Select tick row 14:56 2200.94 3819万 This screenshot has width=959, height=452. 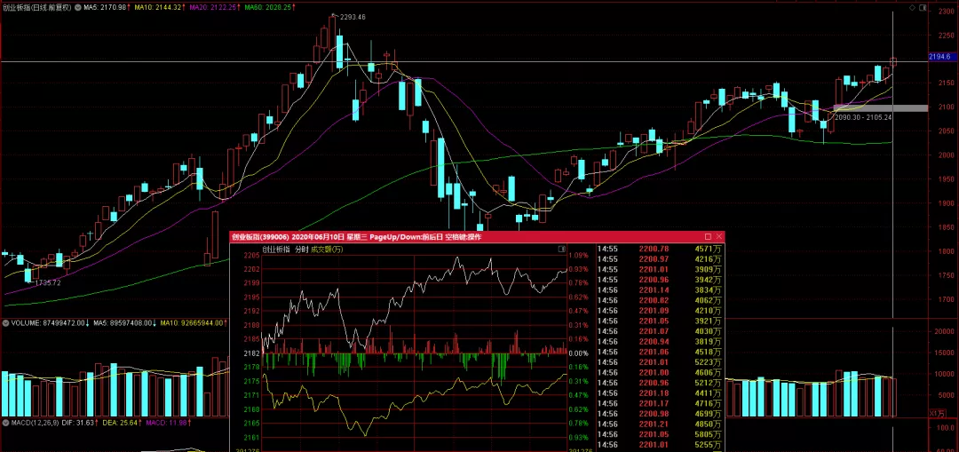tap(660, 341)
